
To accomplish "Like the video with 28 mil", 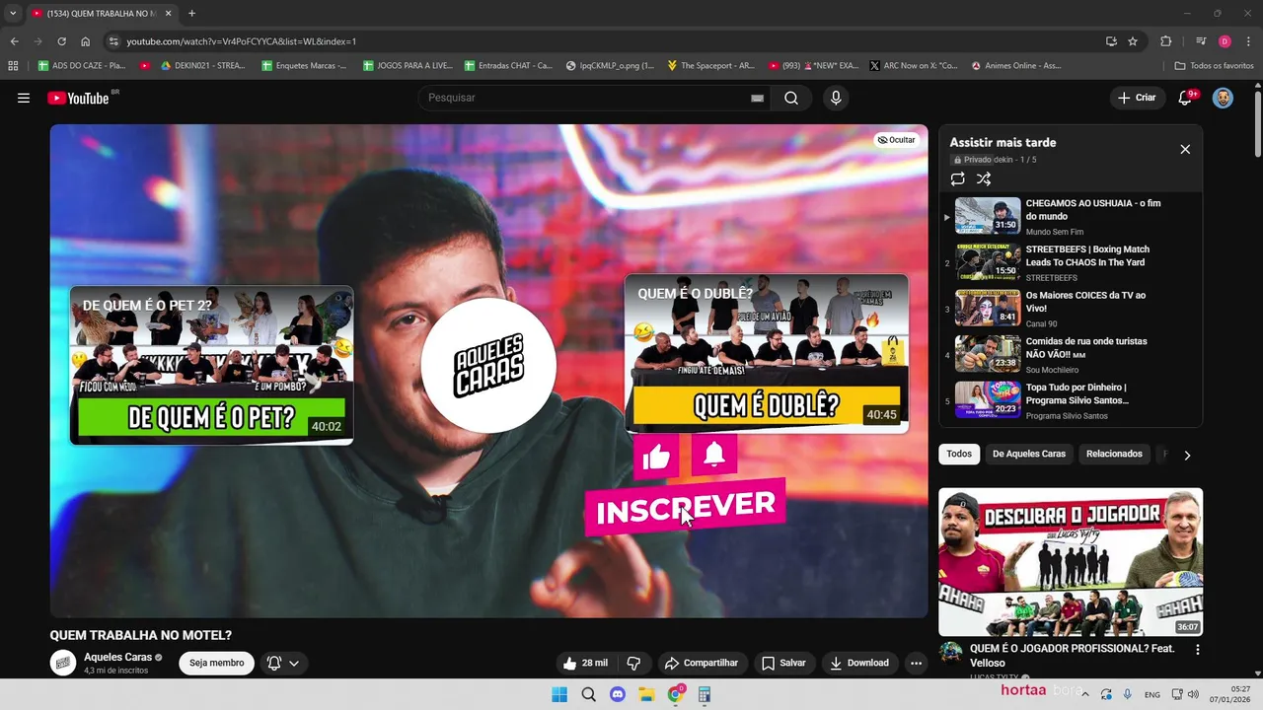I will click(585, 663).
